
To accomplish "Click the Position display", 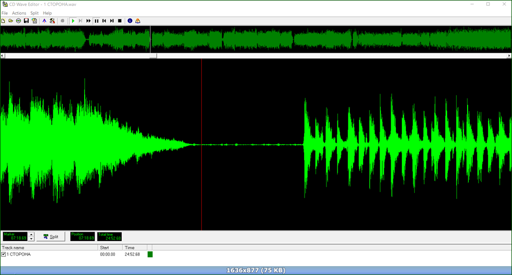I will (x=83, y=236).
